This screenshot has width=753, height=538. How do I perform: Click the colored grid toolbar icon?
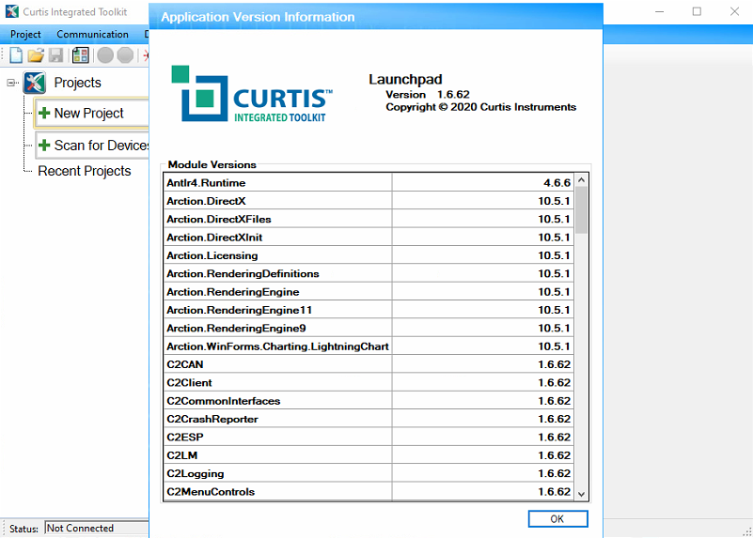click(x=80, y=55)
